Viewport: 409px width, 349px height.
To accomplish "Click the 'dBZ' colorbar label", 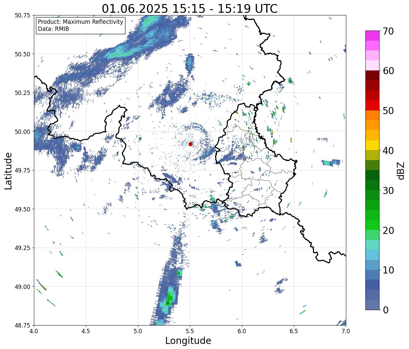I will (401, 170).
